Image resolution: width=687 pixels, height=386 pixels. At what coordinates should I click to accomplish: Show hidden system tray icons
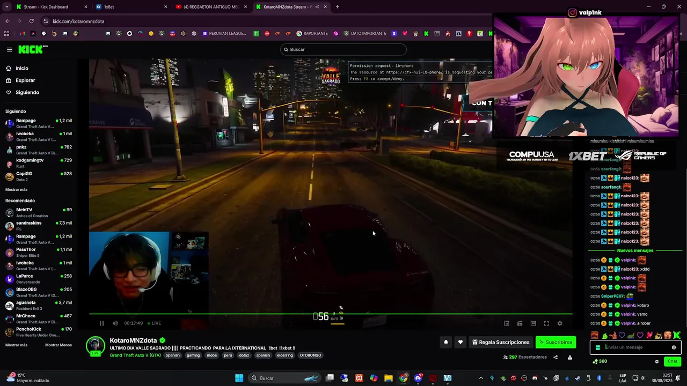pos(481,378)
